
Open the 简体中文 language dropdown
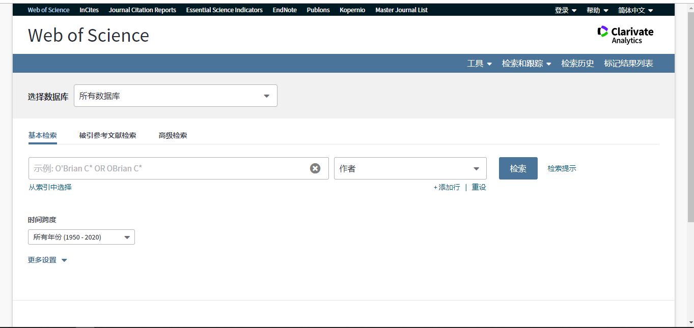[635, 10]
